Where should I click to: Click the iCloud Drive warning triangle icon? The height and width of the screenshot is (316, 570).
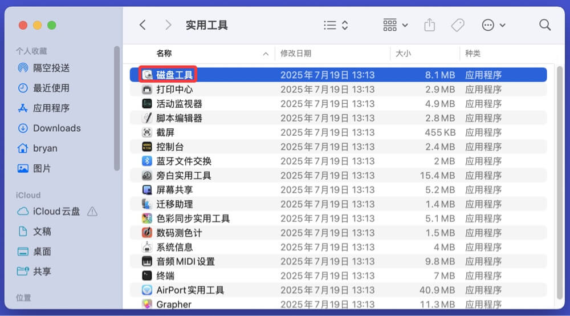point(92,212)
